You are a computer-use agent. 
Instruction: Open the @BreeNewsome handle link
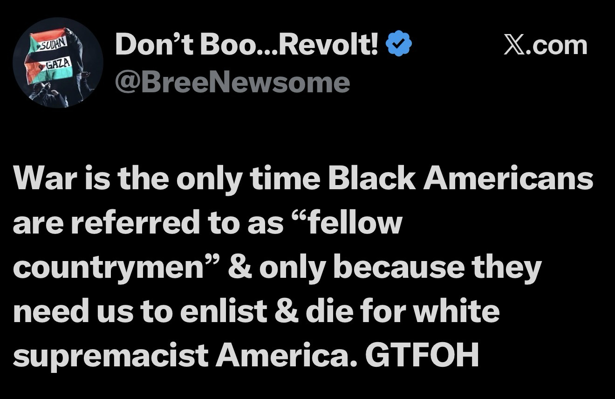tap(232, 82)
